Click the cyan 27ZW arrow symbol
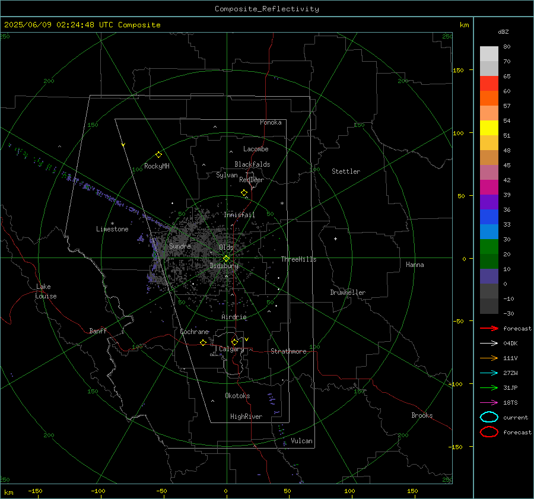Screen dimensions: 534x499 tap(489, 373)
